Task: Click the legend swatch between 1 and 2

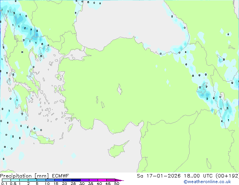Action: point(24,180)
